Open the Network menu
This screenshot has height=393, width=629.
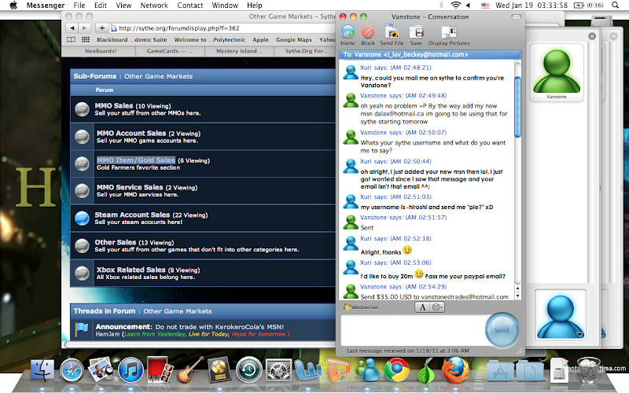click(154, 6)
